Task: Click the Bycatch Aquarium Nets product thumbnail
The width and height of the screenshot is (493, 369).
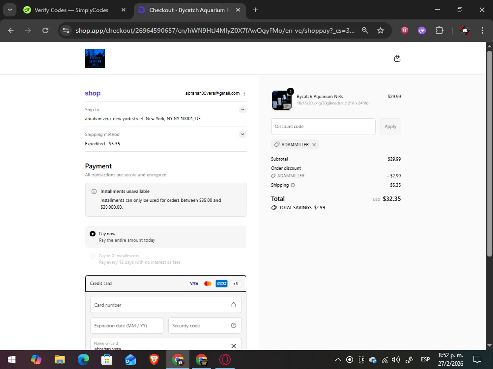Action: click(x=282, y=100)
